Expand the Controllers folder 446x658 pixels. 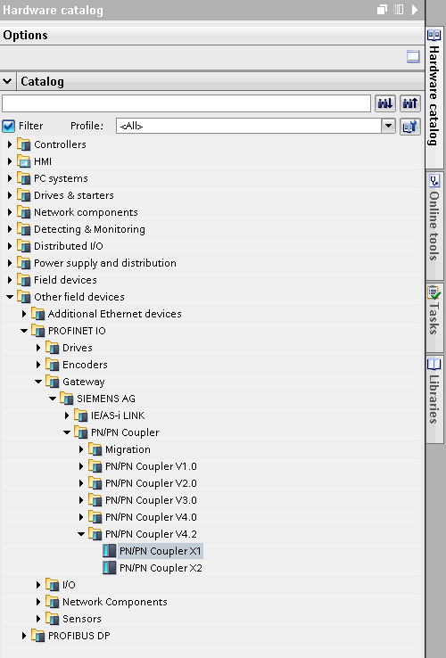click(x=10, y=144)
